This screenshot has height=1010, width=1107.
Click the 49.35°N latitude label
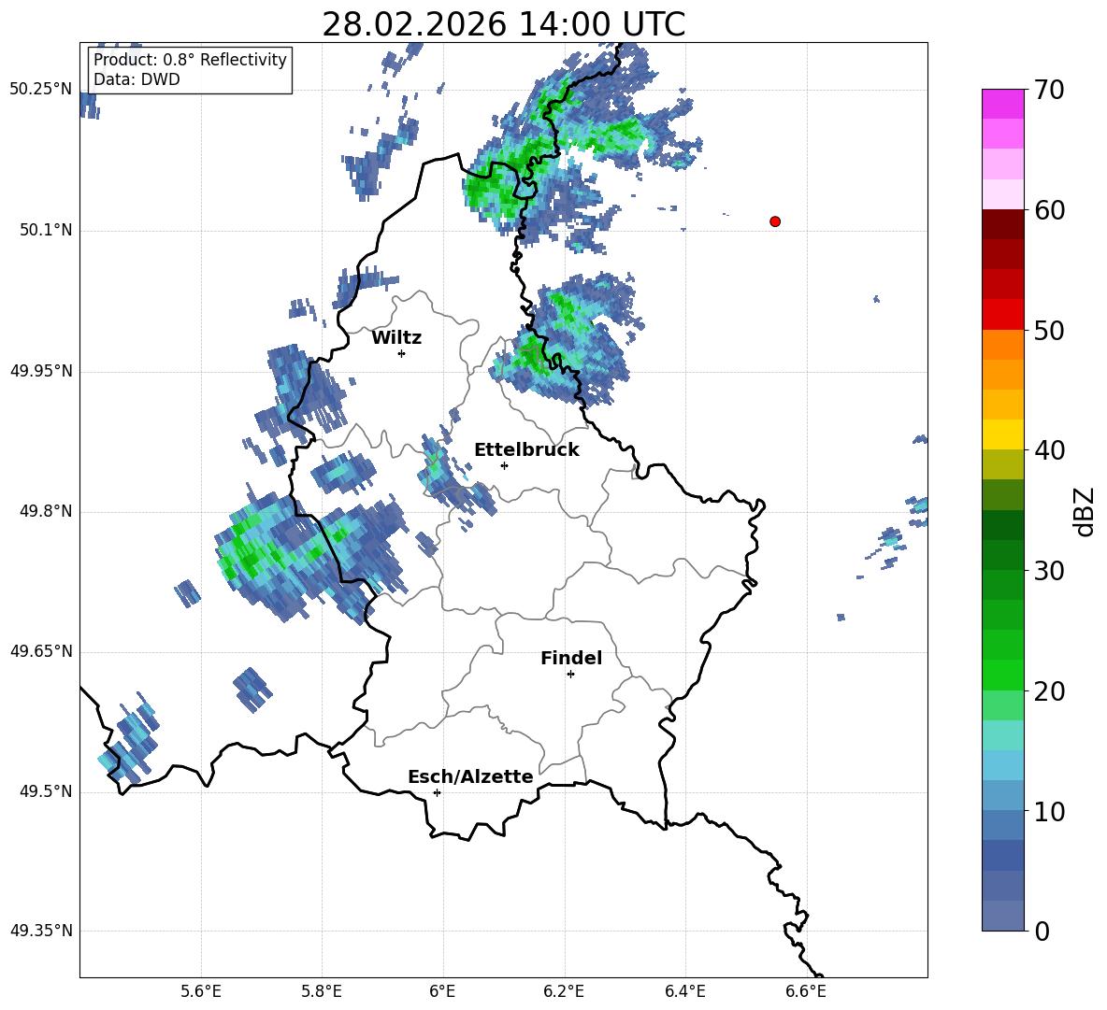41,931
